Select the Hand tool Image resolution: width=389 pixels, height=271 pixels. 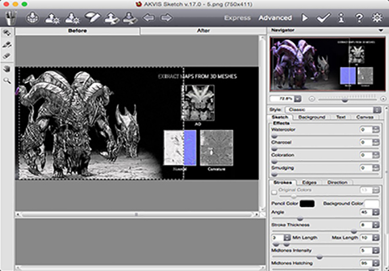pos(7,69)
